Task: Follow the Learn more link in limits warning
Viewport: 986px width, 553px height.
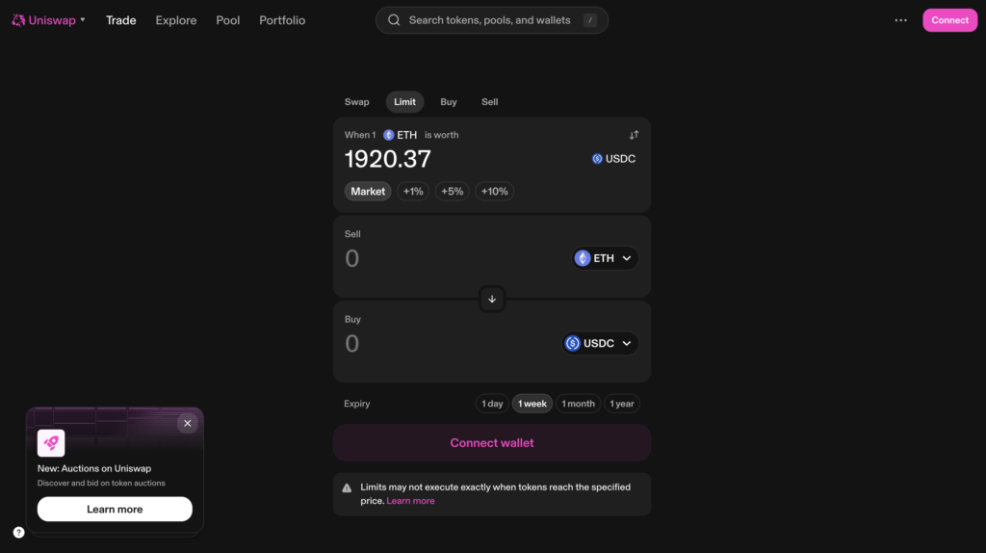Action: coord(410,501)
